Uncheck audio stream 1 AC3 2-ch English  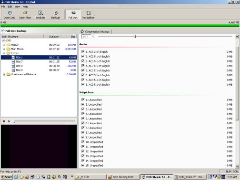coord(83,51)
